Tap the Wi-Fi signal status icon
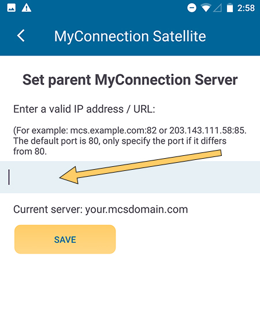Screen dimensions: 260x314 [x=206, y=8]
